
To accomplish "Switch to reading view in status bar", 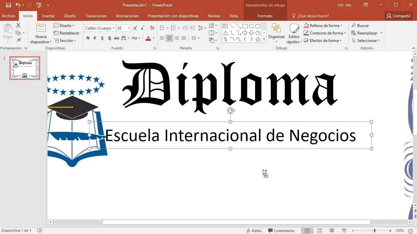I will (x=332, y=230).
